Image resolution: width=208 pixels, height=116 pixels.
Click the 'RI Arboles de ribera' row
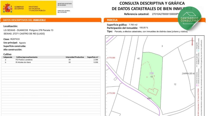tap(51, 62)
